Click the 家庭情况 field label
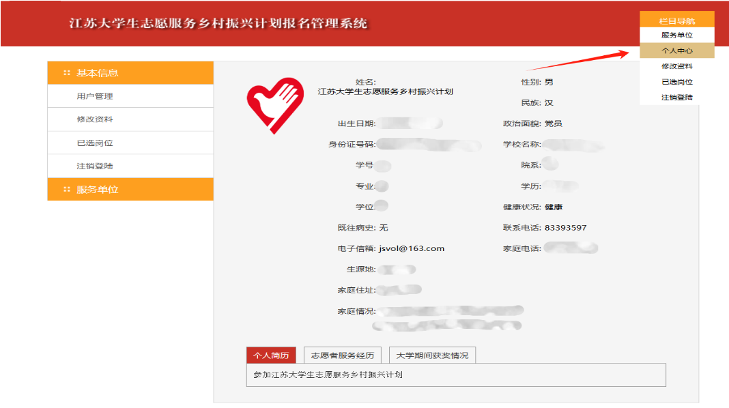Screen dimensions: 729x408 click(356, 311)
